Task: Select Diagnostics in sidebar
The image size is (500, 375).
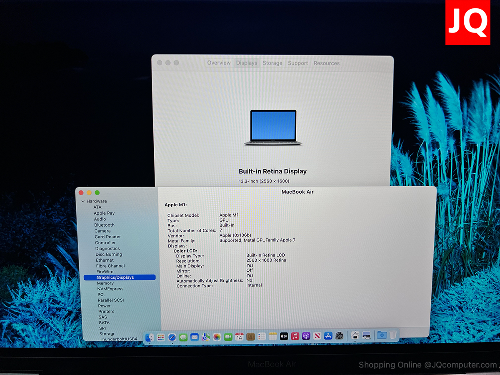Action: click(107, 248)
